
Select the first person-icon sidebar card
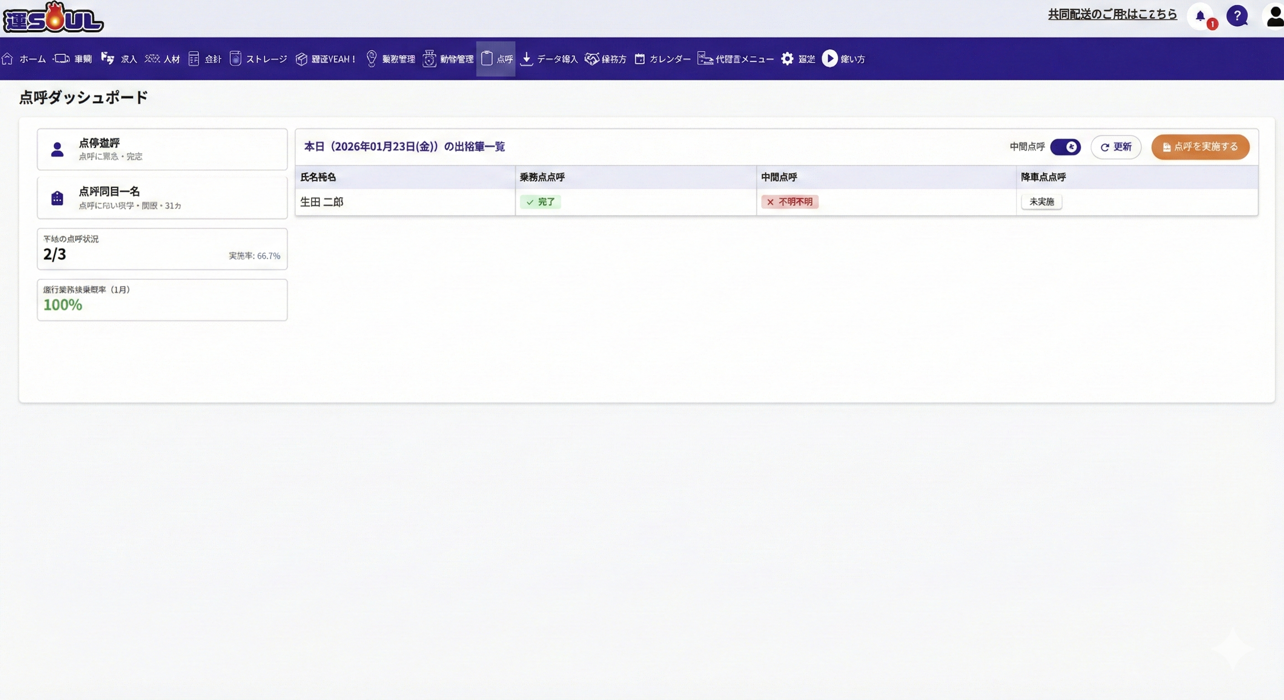click(x=162, y=149)
